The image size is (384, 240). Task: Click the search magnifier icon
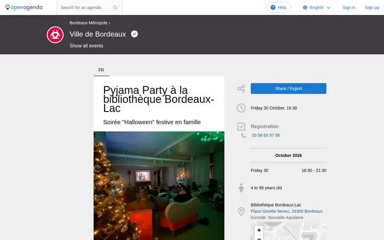click(x=115, y=7)
